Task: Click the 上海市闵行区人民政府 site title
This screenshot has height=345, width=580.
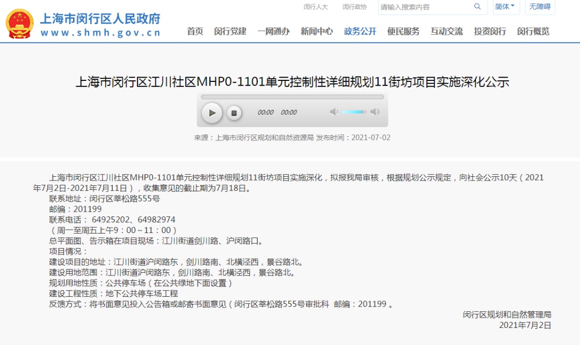Action: pyautogui.click(x=100, y=18)
